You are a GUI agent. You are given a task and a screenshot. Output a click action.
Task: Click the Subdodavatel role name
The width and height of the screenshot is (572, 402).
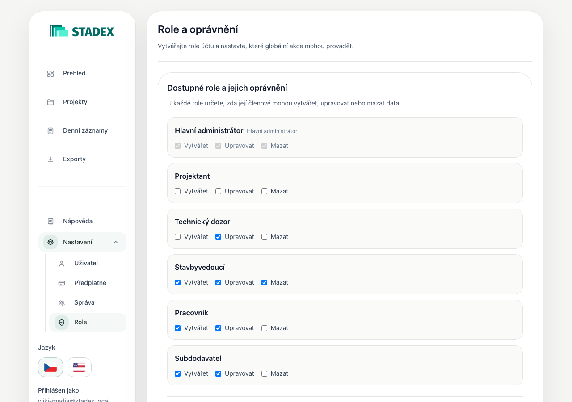[198, 358]
